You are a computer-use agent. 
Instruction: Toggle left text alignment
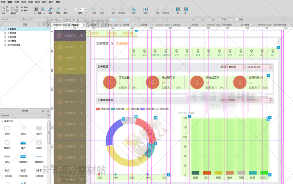[109, 19]
